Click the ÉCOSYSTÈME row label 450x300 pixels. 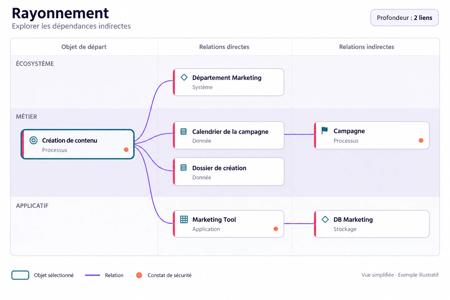tap(35, 64)
